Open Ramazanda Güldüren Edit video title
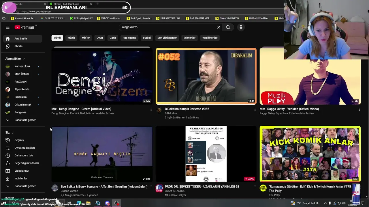Screen dimensions: 369x207 point(310,189)
